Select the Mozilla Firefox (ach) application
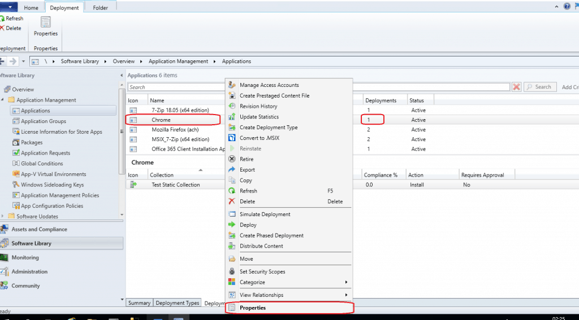Image resolution: width=579 pixels, height=320 pixels. click(x=176, y=130)
